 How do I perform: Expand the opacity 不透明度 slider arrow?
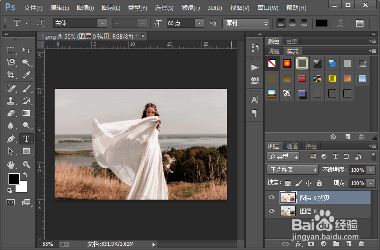[371, 170]
